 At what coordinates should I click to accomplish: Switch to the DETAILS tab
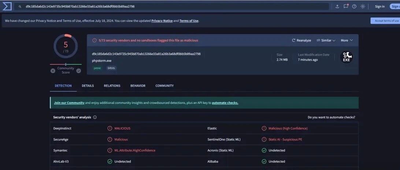[88, 86]
